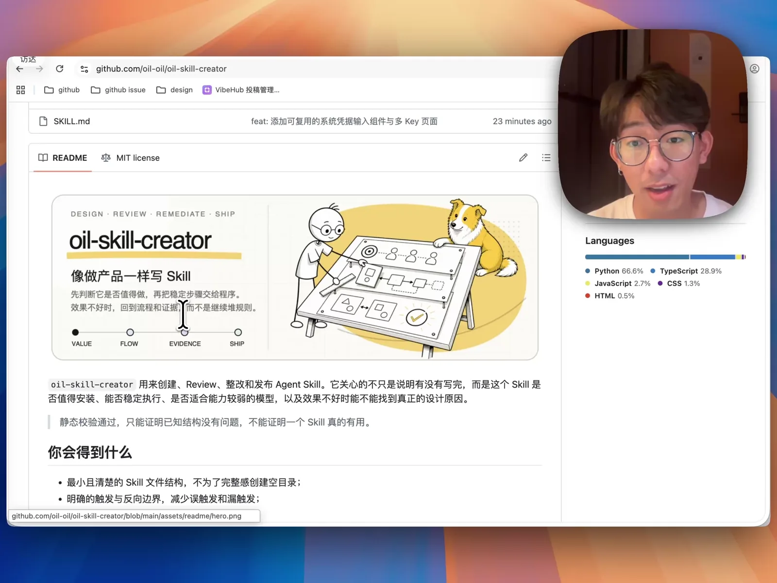Click the webcam video overlay
Image resolution: width=777 pixels, height=583 pixels.
coord(653,124)
